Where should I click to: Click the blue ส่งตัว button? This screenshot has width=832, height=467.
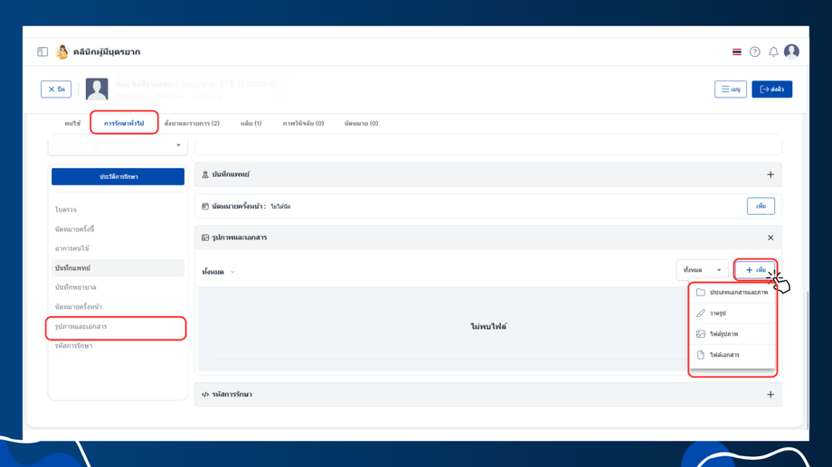tap(771, 89)
